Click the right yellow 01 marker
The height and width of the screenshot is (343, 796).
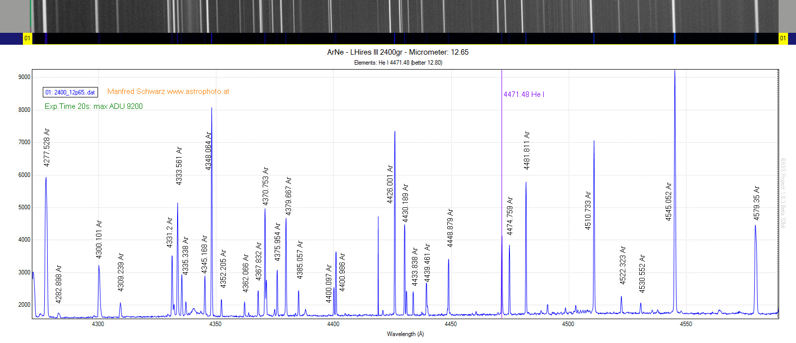(783, 38)
